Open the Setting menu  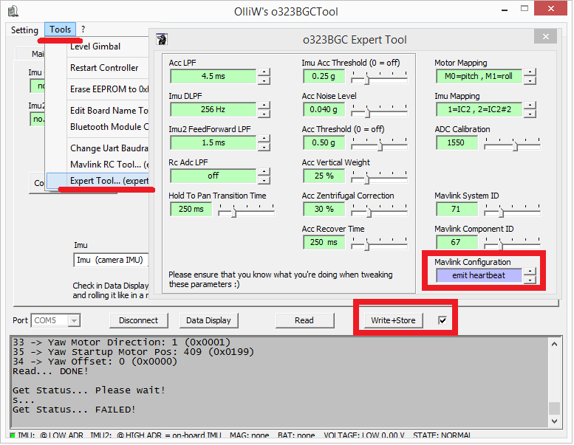[x=24, y=30]
